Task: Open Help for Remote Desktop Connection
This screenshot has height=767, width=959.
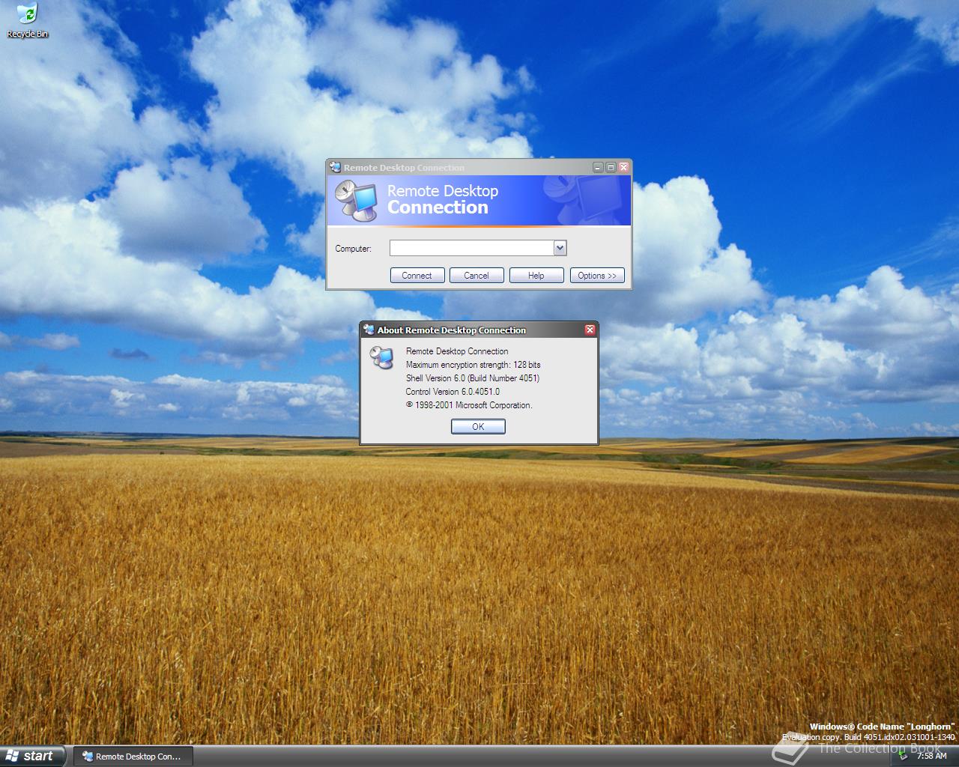Action: (536, 276)
